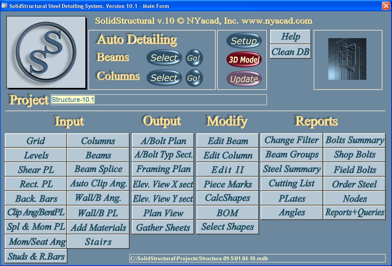392x266 pixels.
Task: Open the Levels input form
Action: pyautogui.click(x=36, y=155)
